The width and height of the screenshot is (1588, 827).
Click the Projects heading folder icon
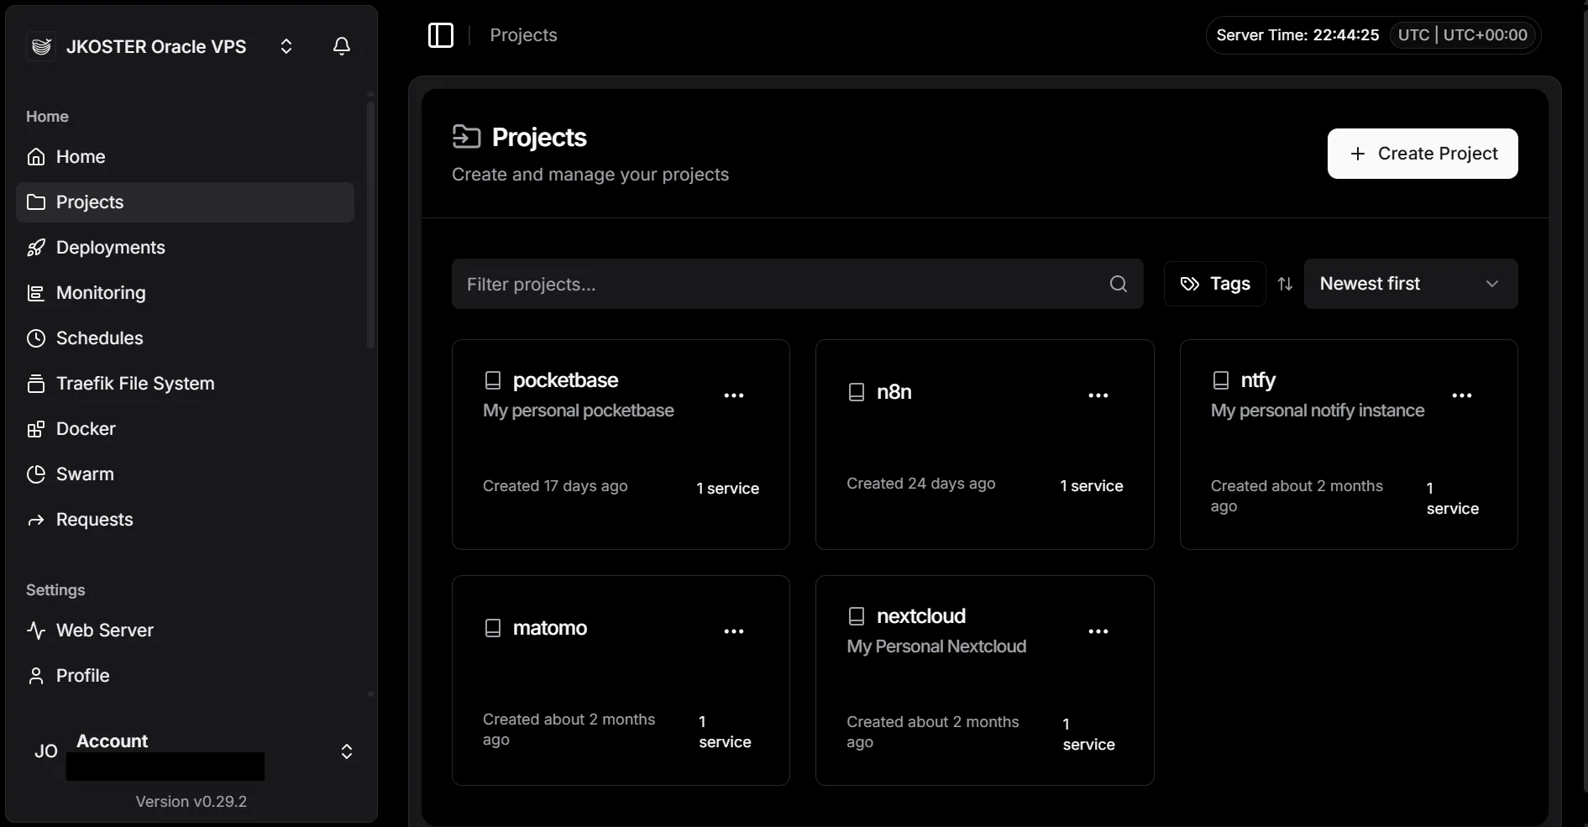[x=466, y=136]
